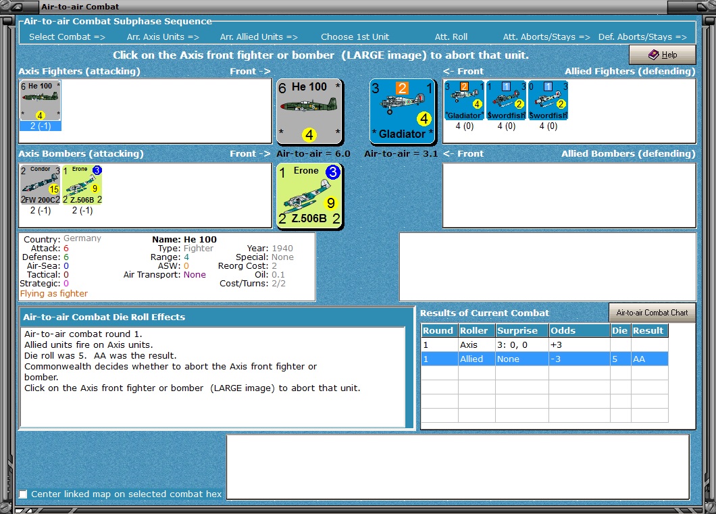Image resolution: width=716 pixels, height=514 pixels.
Task: Click the Flying as fighter status text
Action: tap(54, 294)
